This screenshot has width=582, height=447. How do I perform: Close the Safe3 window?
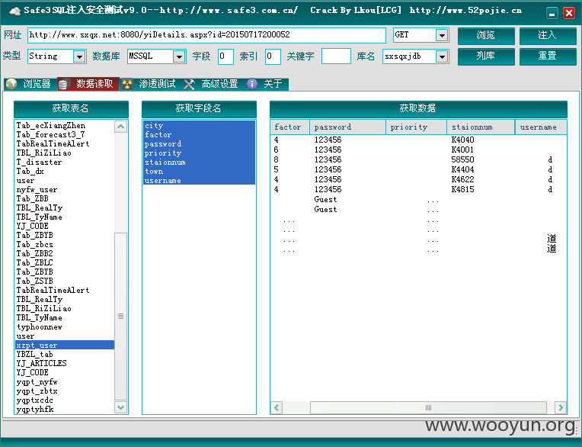coord(568,14)
